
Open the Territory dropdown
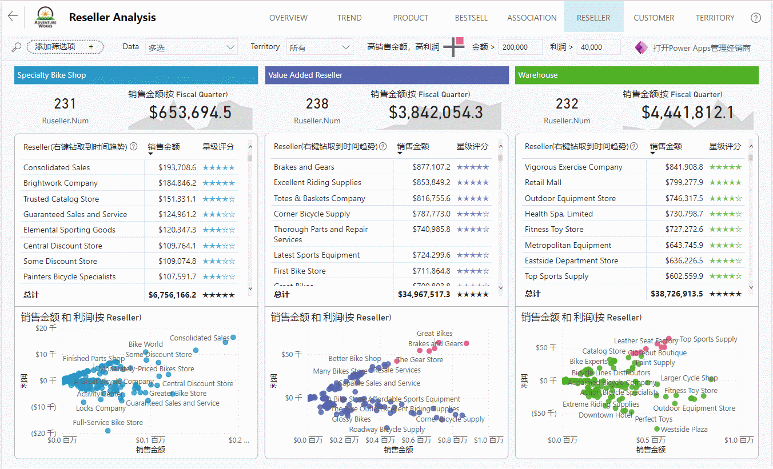pyautogui.click(x=320, y=47)
